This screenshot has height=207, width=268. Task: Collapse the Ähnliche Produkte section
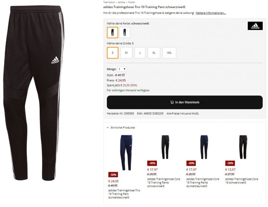[x=121, y=127]
